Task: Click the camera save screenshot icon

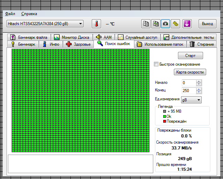Action: click(165, 24)
